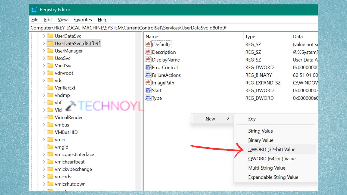Open the Favorites menu
The image size is (347, 195).
pyautogui.click(x=82, y=20)
